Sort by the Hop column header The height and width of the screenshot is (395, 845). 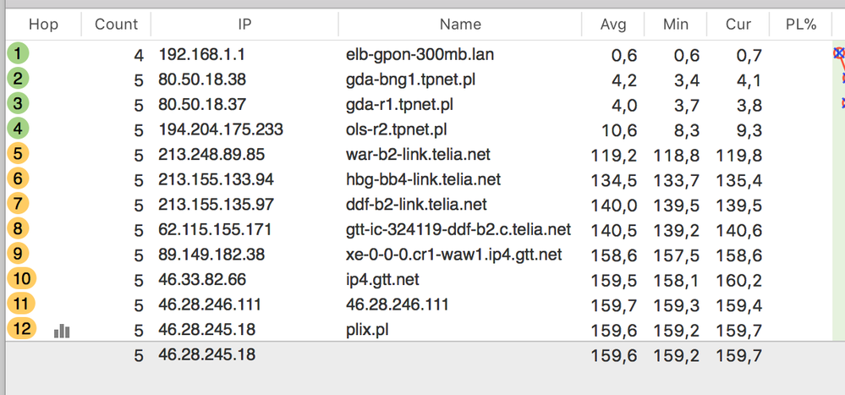click(43, 25)
